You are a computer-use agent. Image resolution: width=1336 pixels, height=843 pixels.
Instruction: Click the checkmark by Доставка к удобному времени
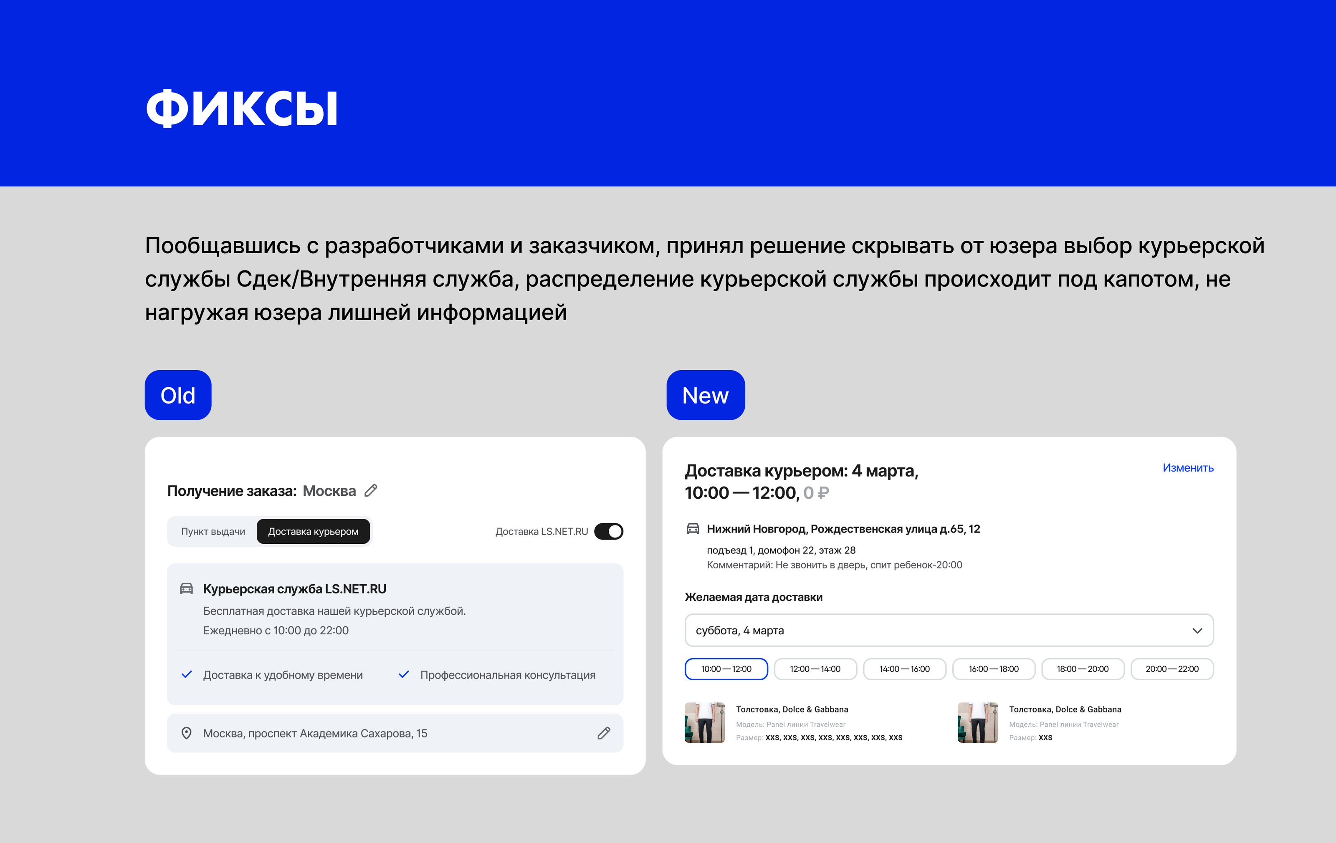point(187,674)
